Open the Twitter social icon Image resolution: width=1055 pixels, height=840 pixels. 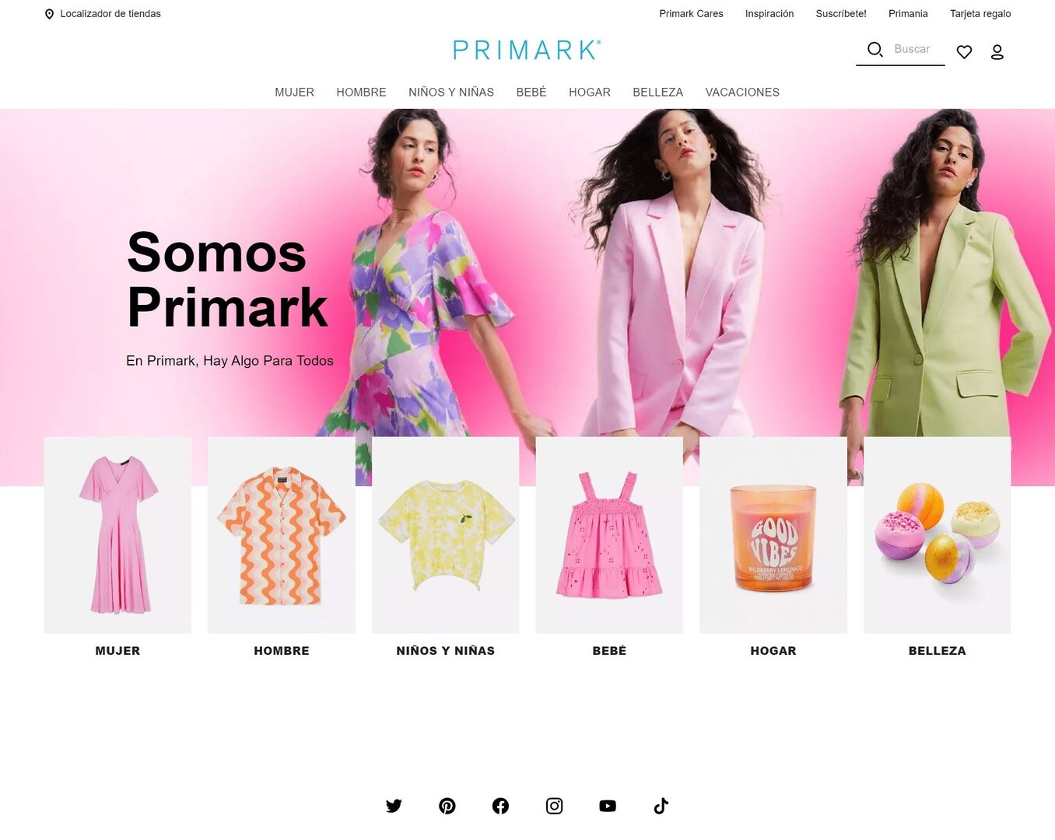click(394, 806)
